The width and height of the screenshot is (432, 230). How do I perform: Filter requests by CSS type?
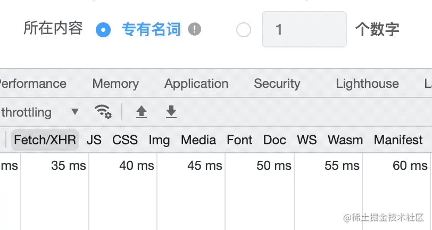[125, 140]
